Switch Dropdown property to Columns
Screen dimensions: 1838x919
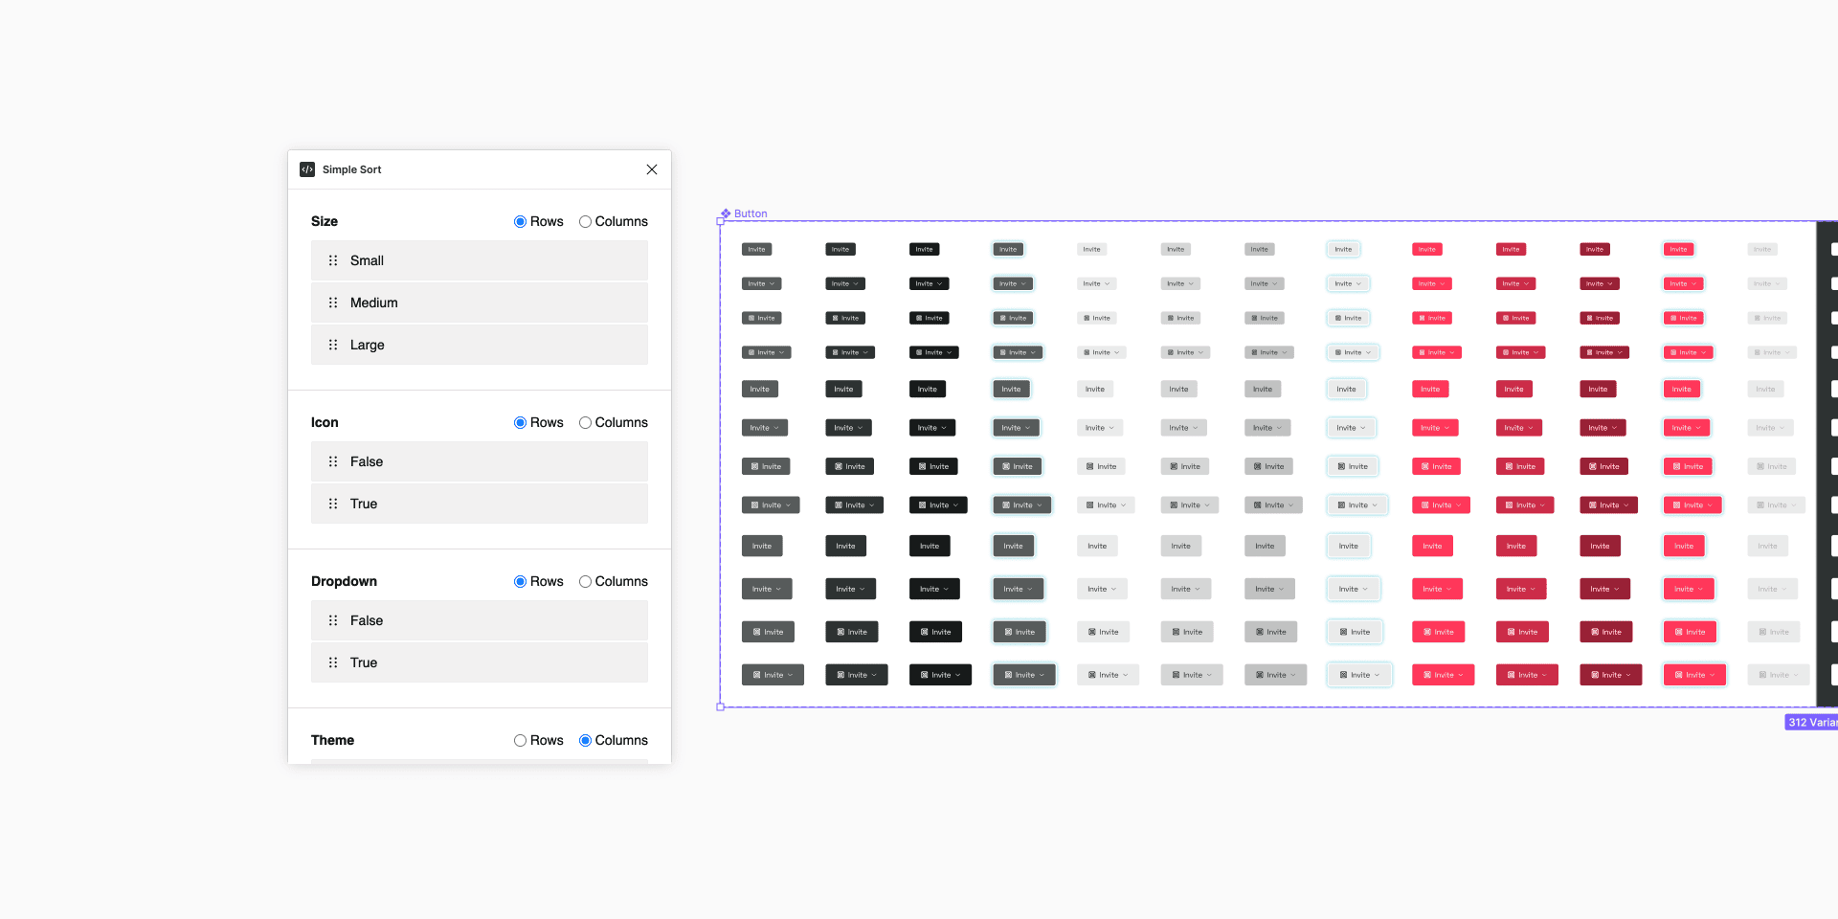pos(585,581)
